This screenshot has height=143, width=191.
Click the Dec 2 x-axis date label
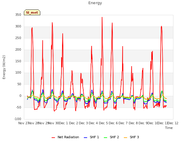(x=73, y=123)
